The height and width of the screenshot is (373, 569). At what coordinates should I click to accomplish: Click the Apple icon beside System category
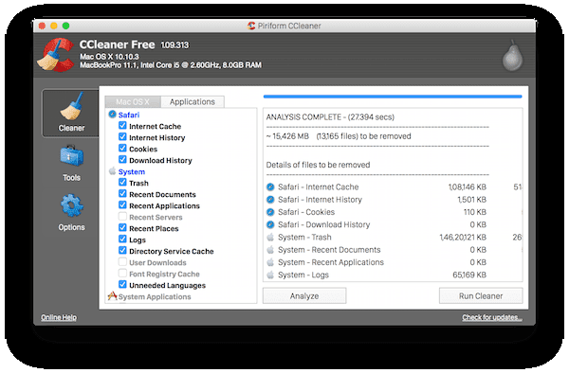click(112, 171)
